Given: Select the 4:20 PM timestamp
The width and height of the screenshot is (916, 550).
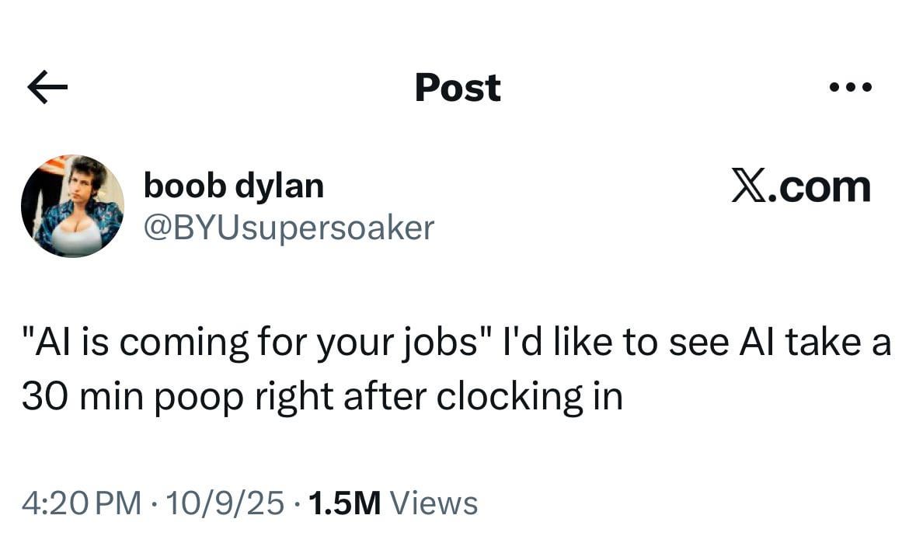Looking at the screenshot, I should coord(82,503).
